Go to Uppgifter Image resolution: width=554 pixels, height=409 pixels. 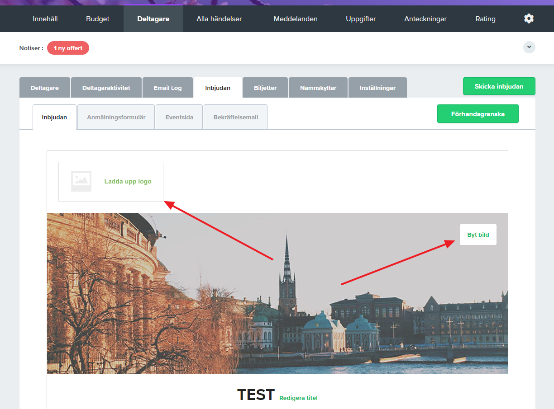pos(361,19)
